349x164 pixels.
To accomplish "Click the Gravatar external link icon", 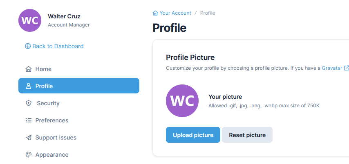I will point(347,68).
